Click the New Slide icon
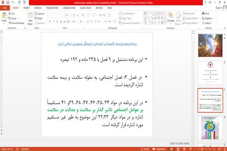 click(x=30, y=15)
